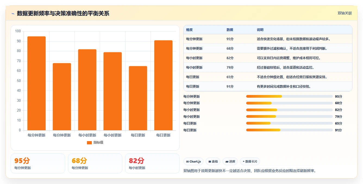This screenshot has width=363, height=184.
Task: Click the description 不适合分钟级处置，但适合经营日报和资源安排
Action: pyautogui.click(x=292, y=77)
